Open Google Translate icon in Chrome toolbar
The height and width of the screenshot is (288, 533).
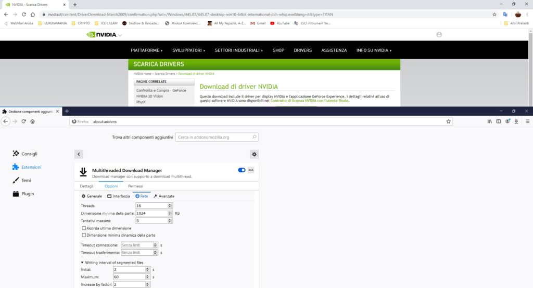(x=505, y=15)
